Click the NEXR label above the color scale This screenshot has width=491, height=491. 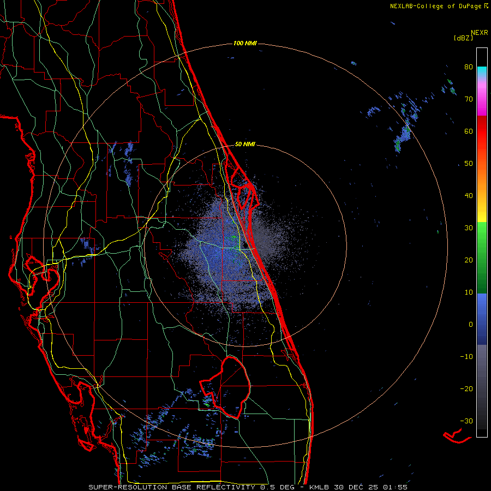(x=479, y=33)
